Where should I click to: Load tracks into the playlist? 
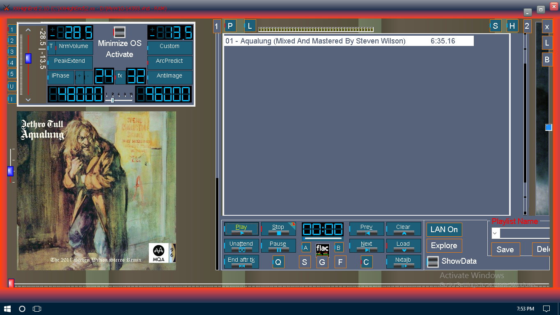click(x=404, y=245)
